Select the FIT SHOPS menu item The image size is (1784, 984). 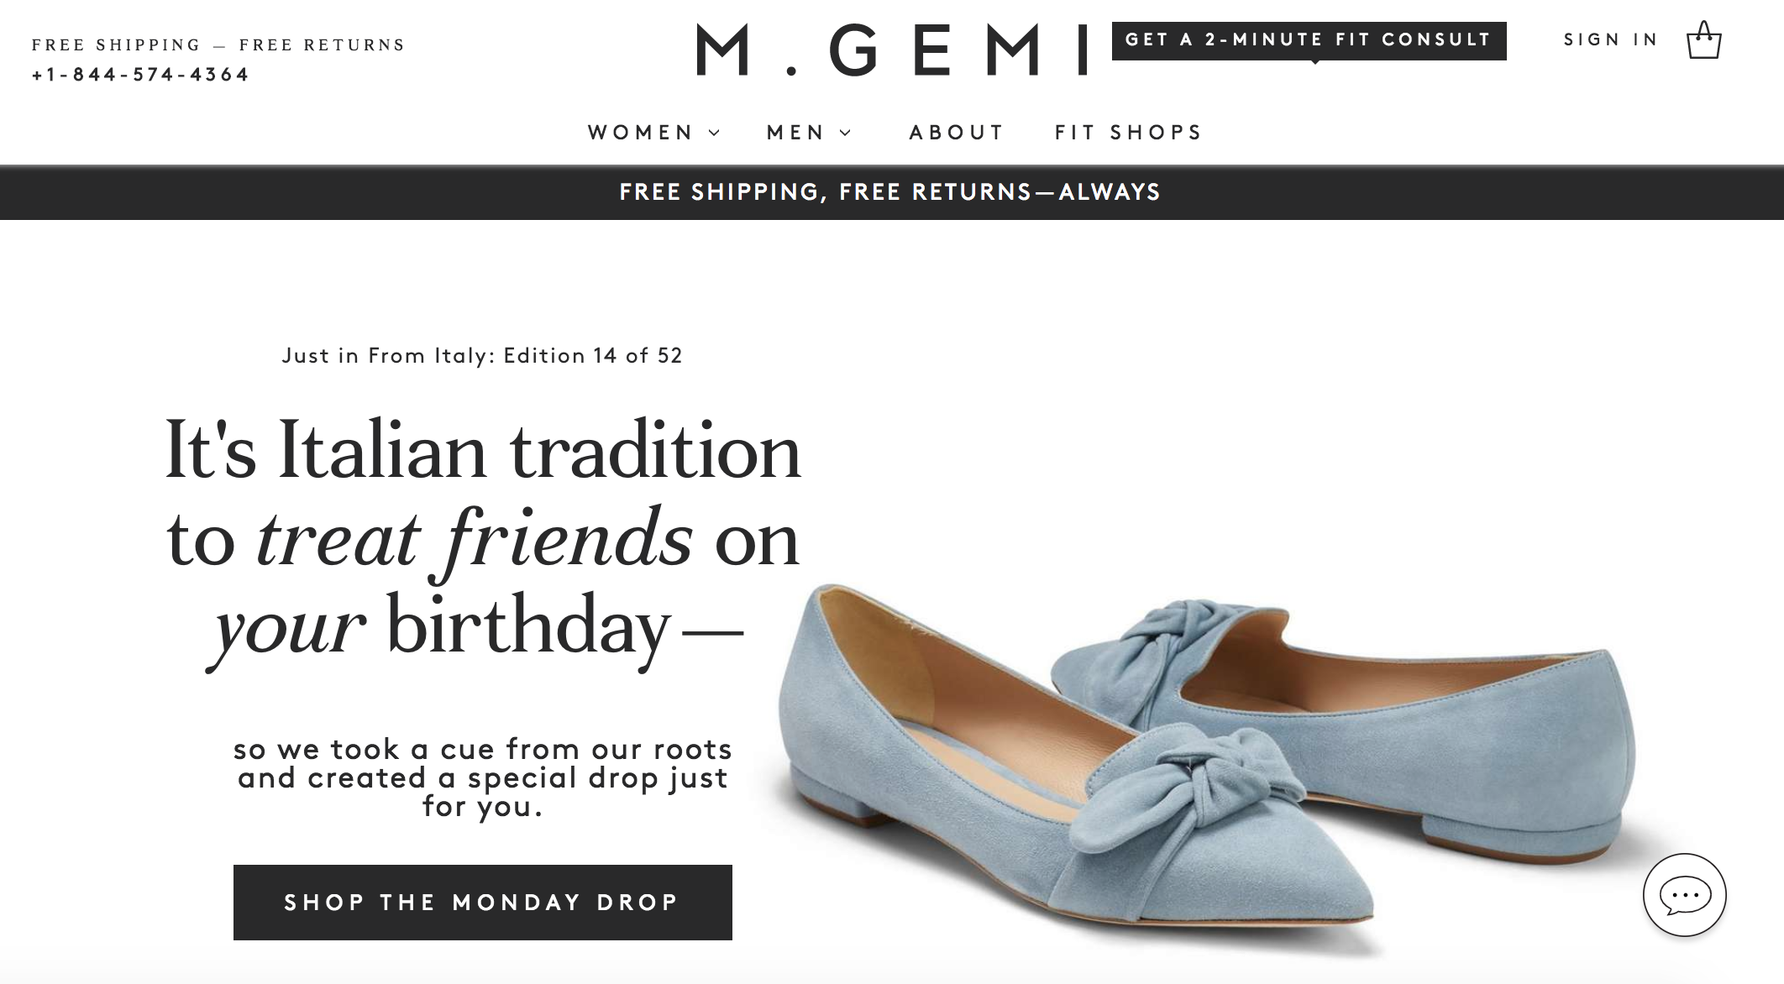(x=1126, y=132)
